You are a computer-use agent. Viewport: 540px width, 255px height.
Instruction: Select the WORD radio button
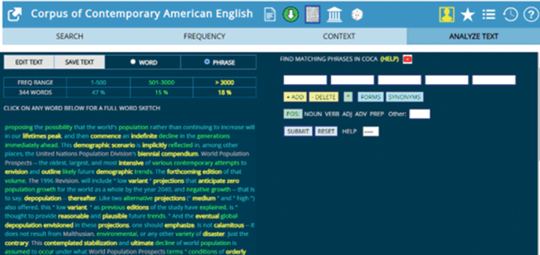pos(133,62)
